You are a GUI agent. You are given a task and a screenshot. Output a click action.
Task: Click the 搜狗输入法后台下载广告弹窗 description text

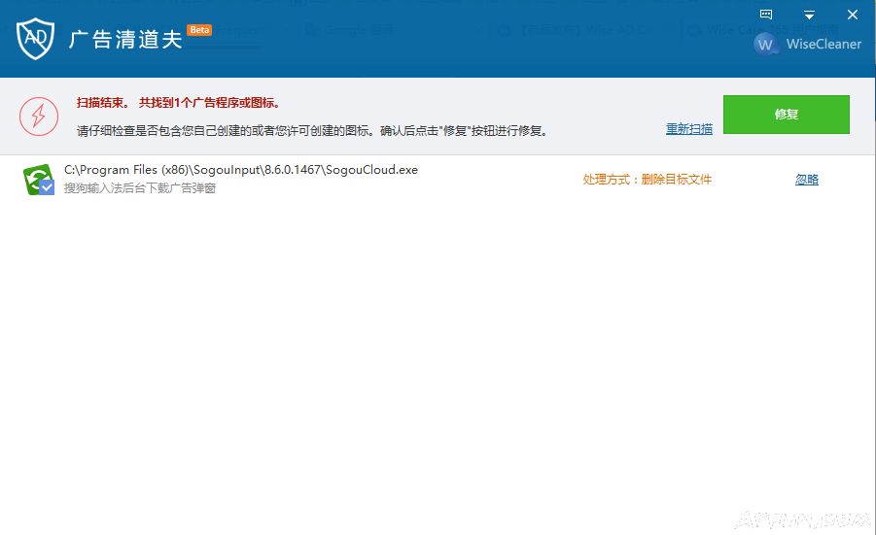tap(140, 188)
